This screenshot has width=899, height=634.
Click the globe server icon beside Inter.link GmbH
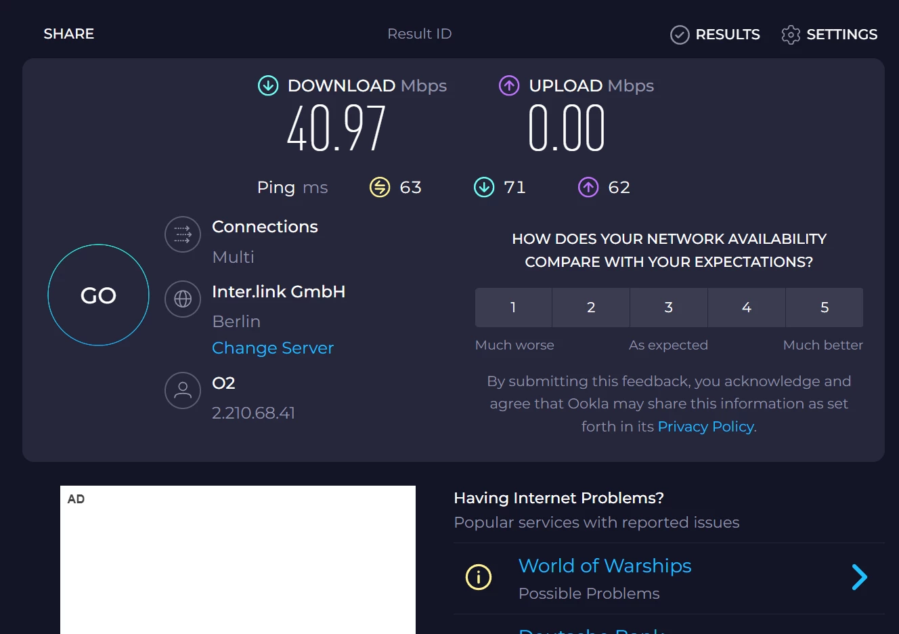[183, 299]
